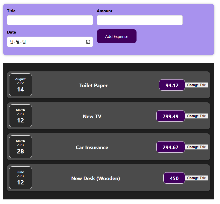Click the Add Expense button
The height and width of the screenshot is (204, 220).
[116, 36]
